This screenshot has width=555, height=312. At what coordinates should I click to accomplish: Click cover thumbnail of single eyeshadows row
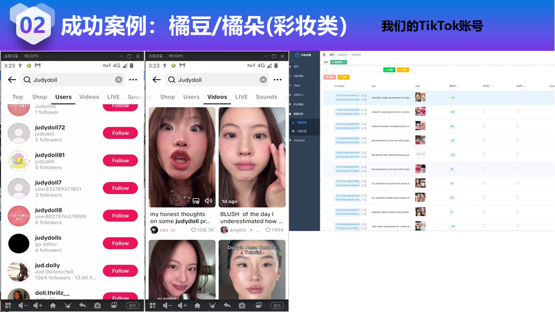click(420, 97)
